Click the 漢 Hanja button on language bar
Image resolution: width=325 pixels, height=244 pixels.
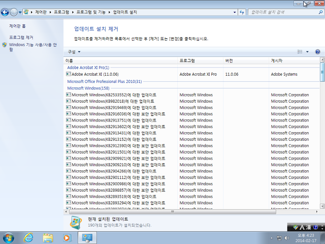click(x=308, y=227)
